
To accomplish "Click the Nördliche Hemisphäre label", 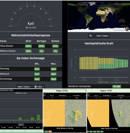I will pyautogui.click(x=80, y=86).
